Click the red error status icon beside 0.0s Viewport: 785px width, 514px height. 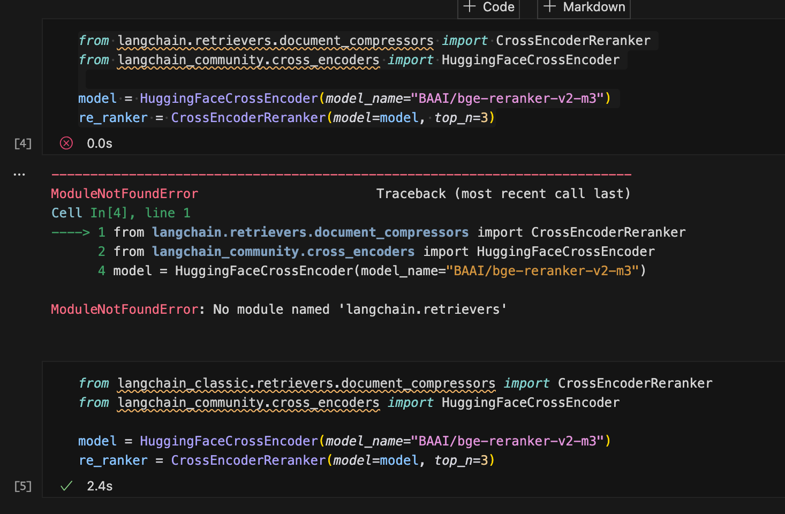pyautogui.click(x=66, y=143)
